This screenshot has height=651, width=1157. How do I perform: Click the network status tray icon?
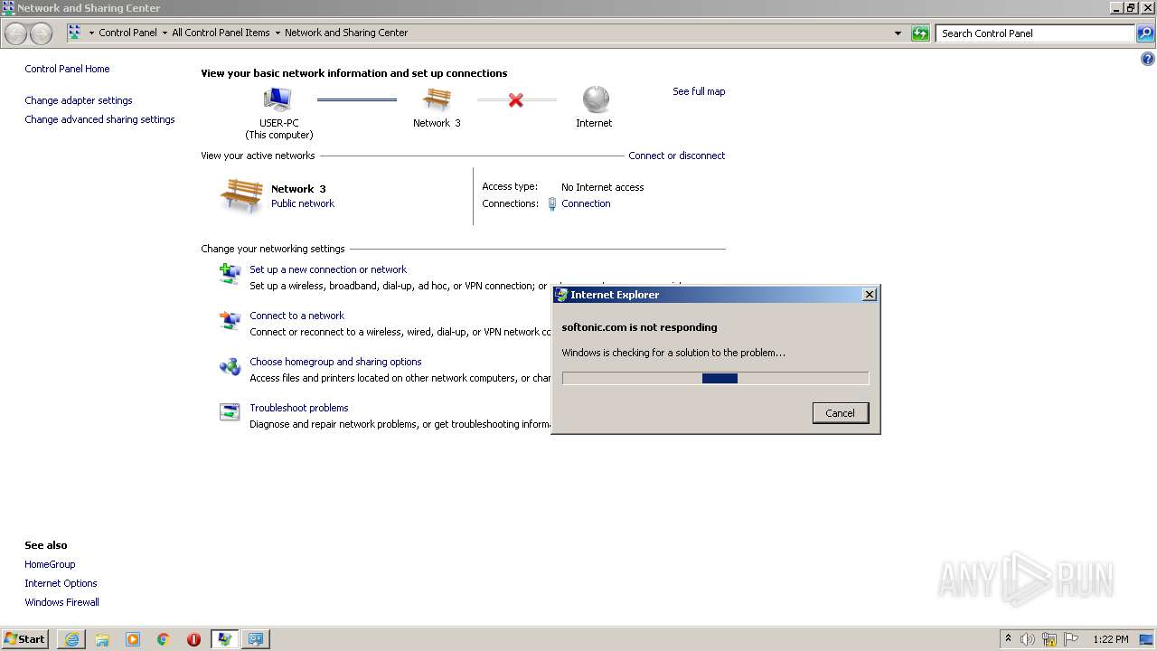(1049, 639)
